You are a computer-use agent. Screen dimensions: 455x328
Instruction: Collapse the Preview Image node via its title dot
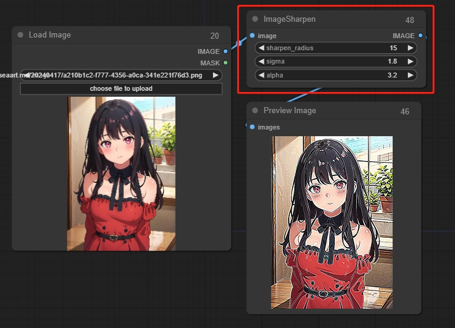click(x=255, y=111)
